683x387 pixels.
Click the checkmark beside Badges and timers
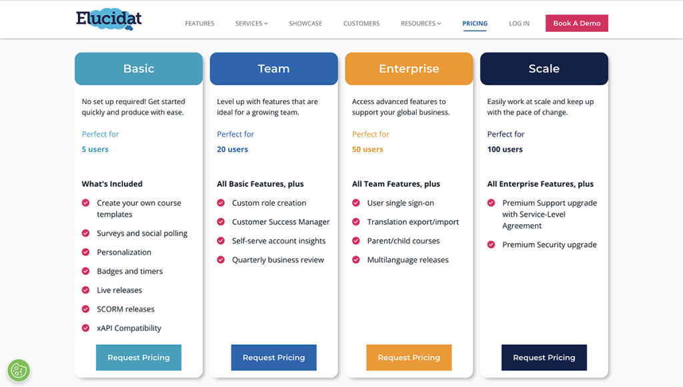(x=86, y=271)
